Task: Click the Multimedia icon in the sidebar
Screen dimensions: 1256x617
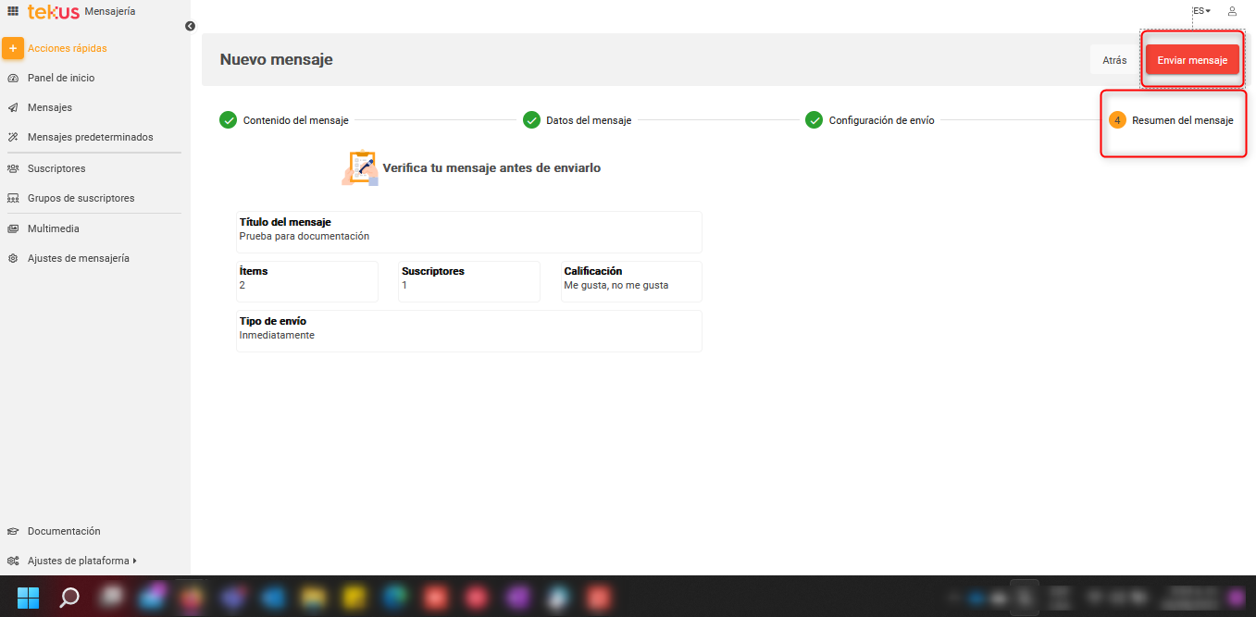Action: [13, 228]
